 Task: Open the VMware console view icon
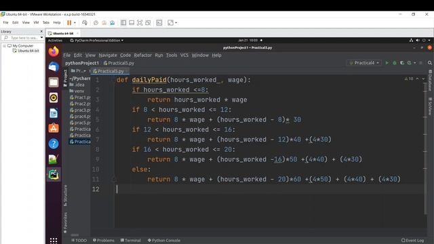point(159,22)
